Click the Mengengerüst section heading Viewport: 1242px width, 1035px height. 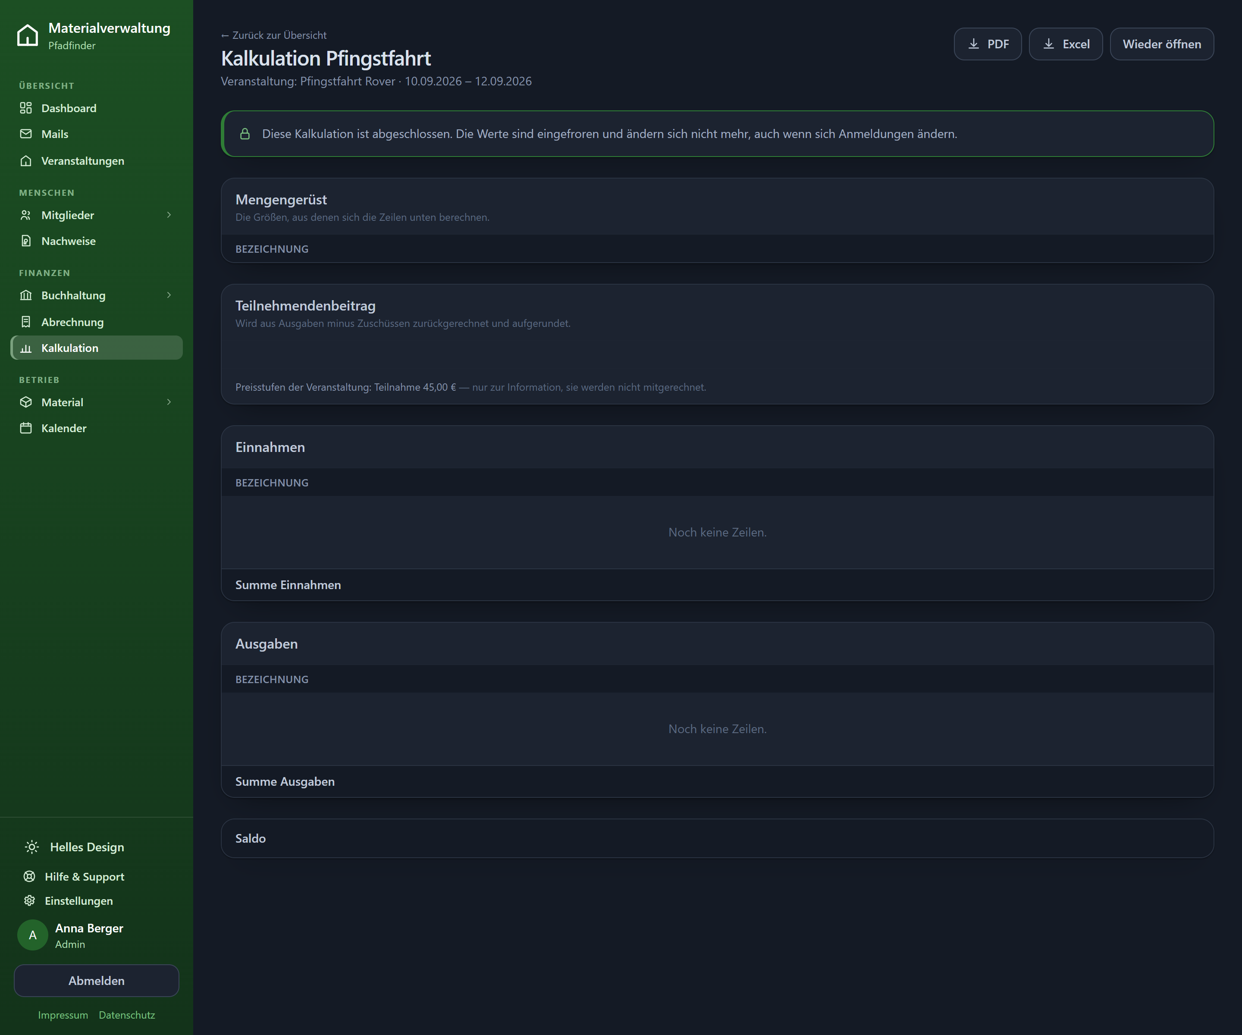coord(281,200)
